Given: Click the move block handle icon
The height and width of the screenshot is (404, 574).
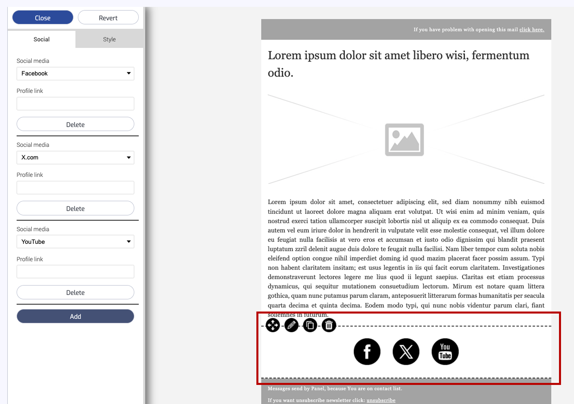Looking at the screenshot, I should point(273,325).
